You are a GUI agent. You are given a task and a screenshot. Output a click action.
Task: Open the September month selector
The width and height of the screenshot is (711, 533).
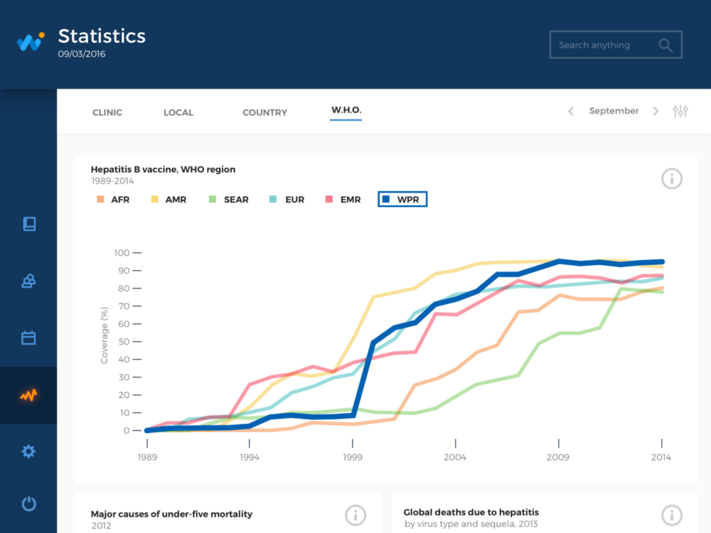click(x=614, y=111)
